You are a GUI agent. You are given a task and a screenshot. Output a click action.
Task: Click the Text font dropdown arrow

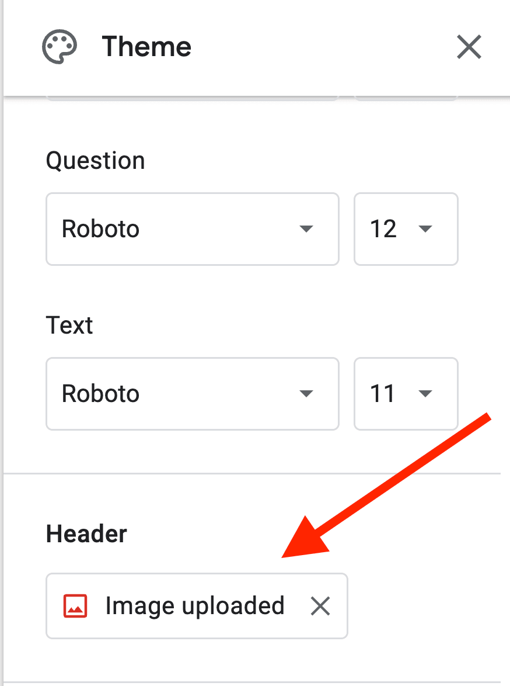click(x=306, y=394)
